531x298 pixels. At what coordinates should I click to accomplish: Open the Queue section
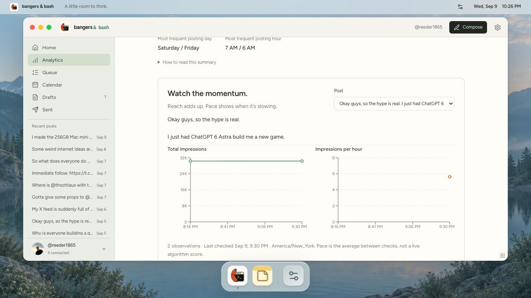tap(69, 72)
